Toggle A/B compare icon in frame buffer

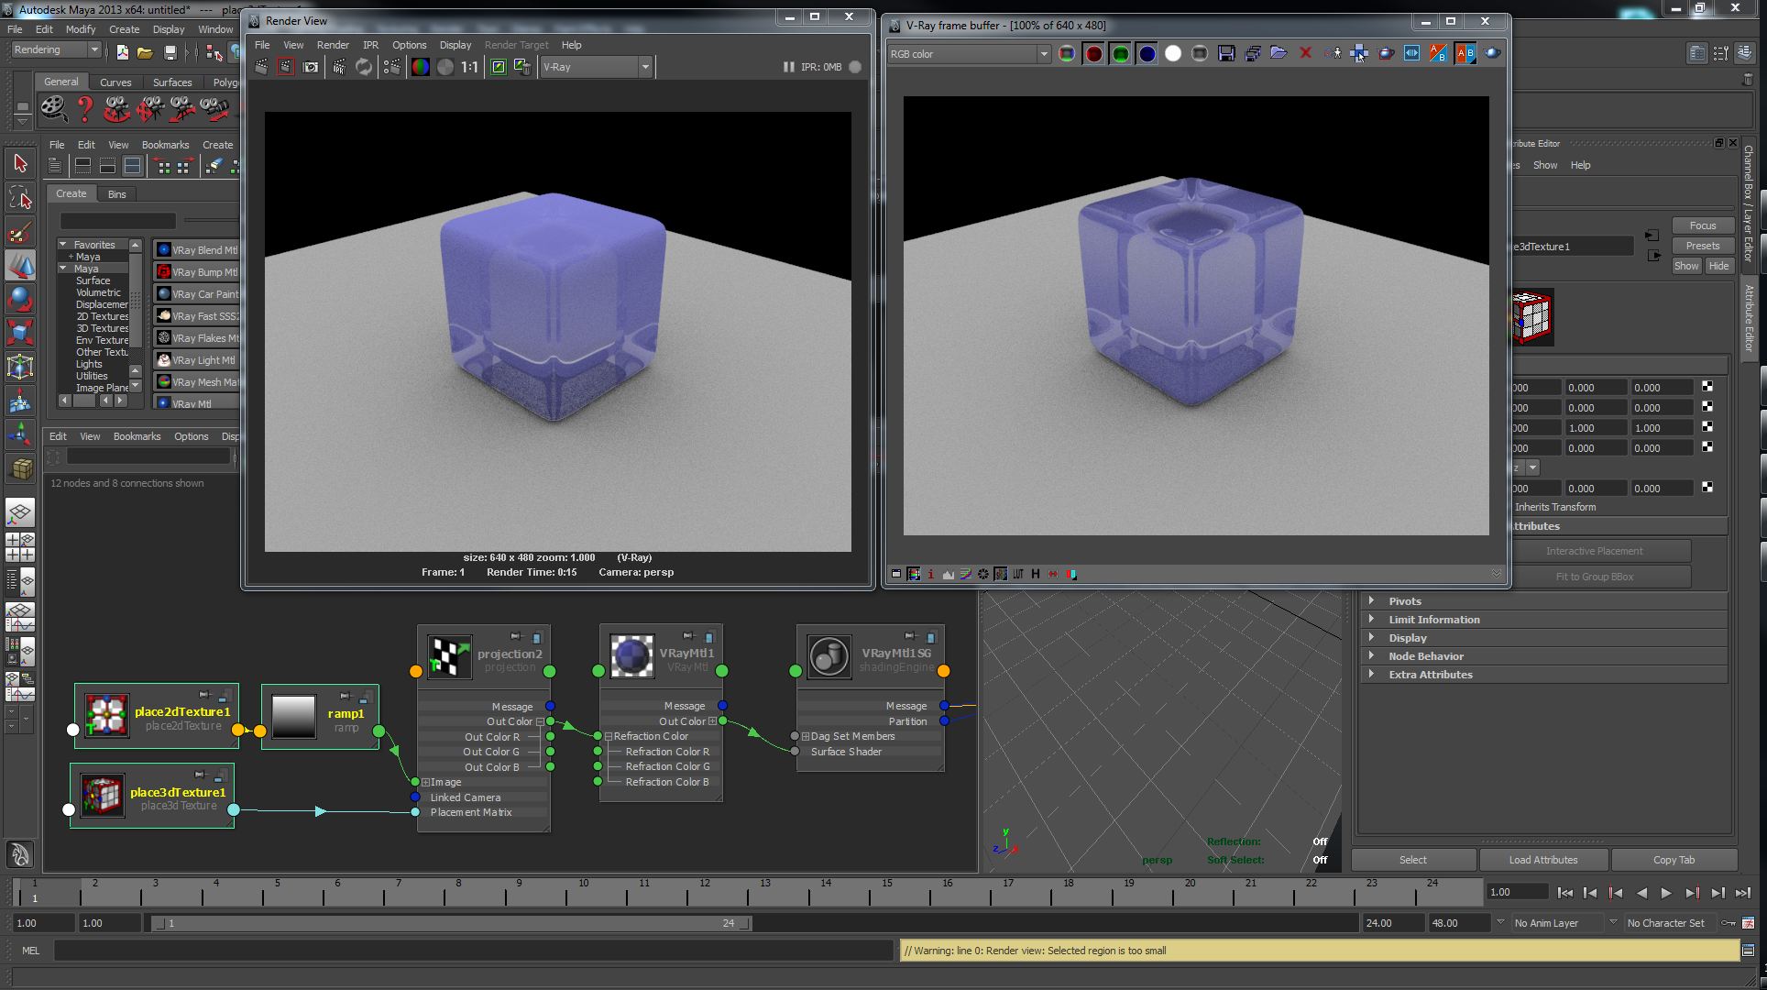pyautogui.click(x=1465, y=54)
